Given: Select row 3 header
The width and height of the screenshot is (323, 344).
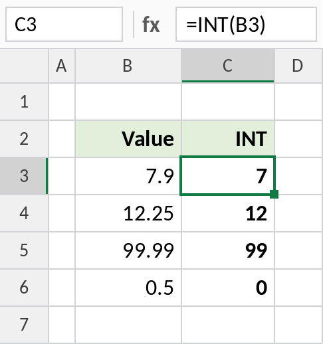Looking at the screenshot, I should (24, 176).
